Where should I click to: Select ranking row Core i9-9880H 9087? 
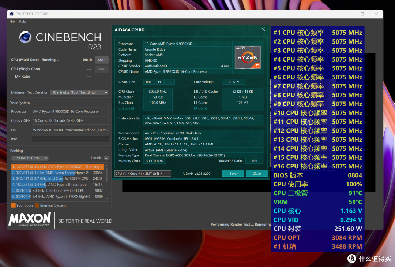[57, 190]
